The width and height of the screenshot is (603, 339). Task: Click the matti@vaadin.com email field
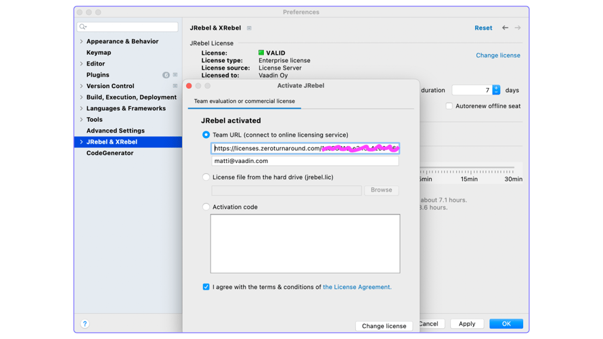pos(305,160)
